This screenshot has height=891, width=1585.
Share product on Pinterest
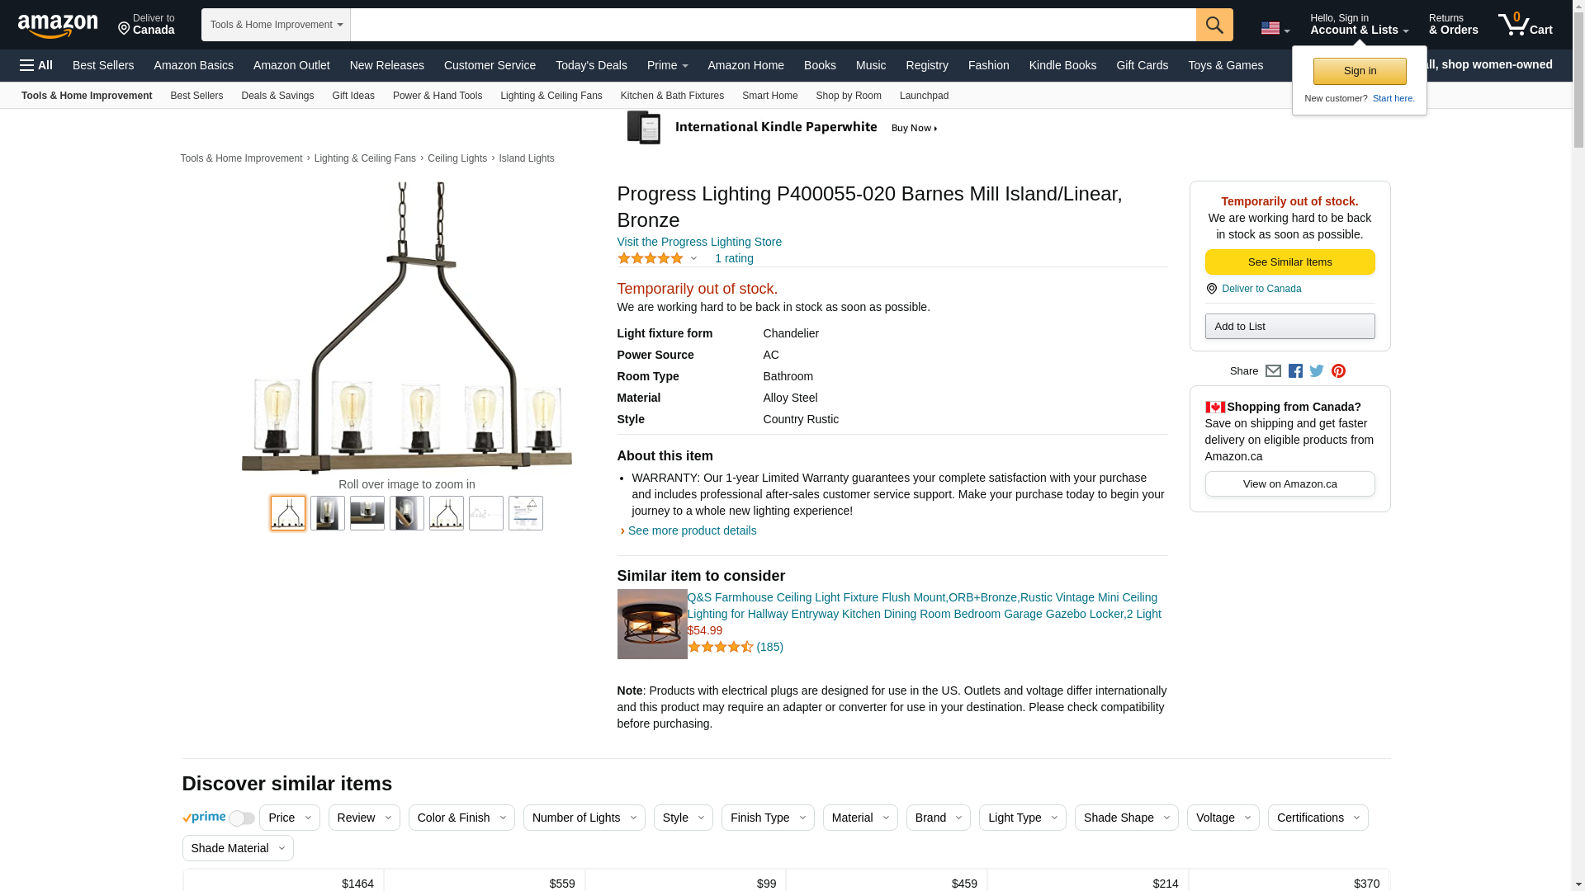[x=1338, y=371]
